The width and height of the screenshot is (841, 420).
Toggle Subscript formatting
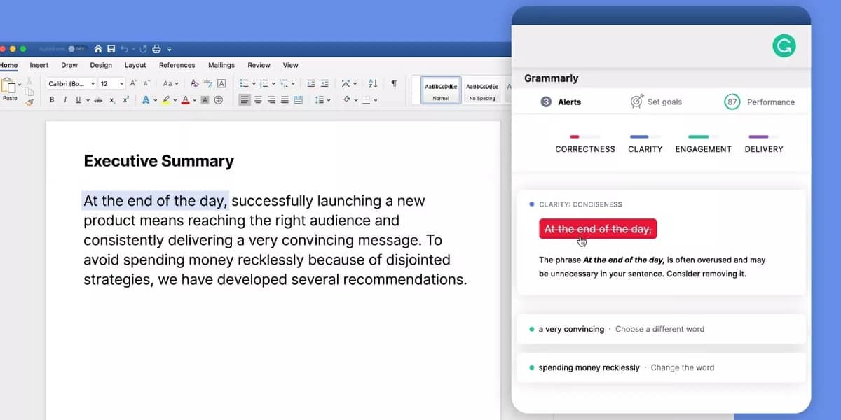click(x=112, y=100)
